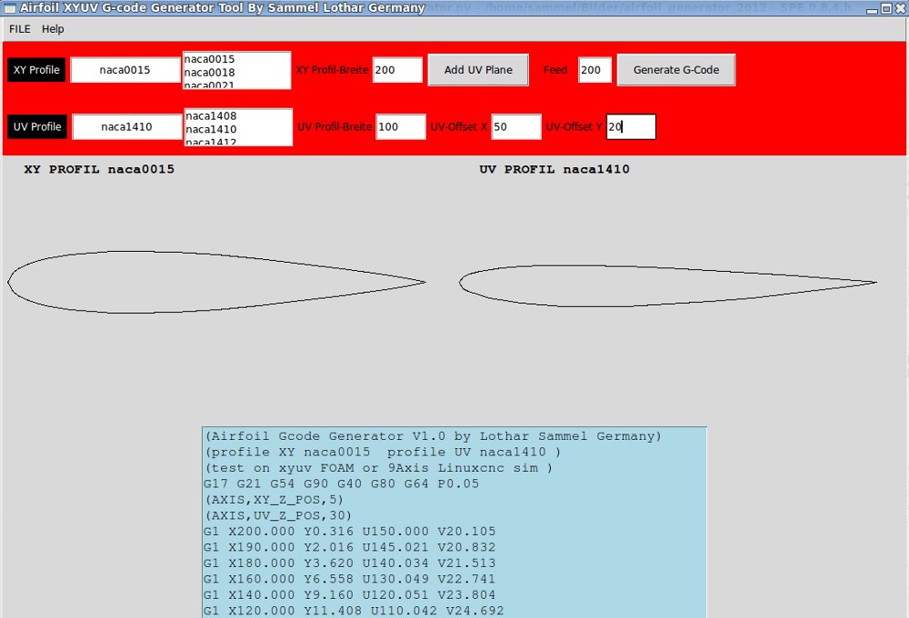Click the UV-Offset Y field
This screenshot has height=618, width=909.
tap(630, 126)
